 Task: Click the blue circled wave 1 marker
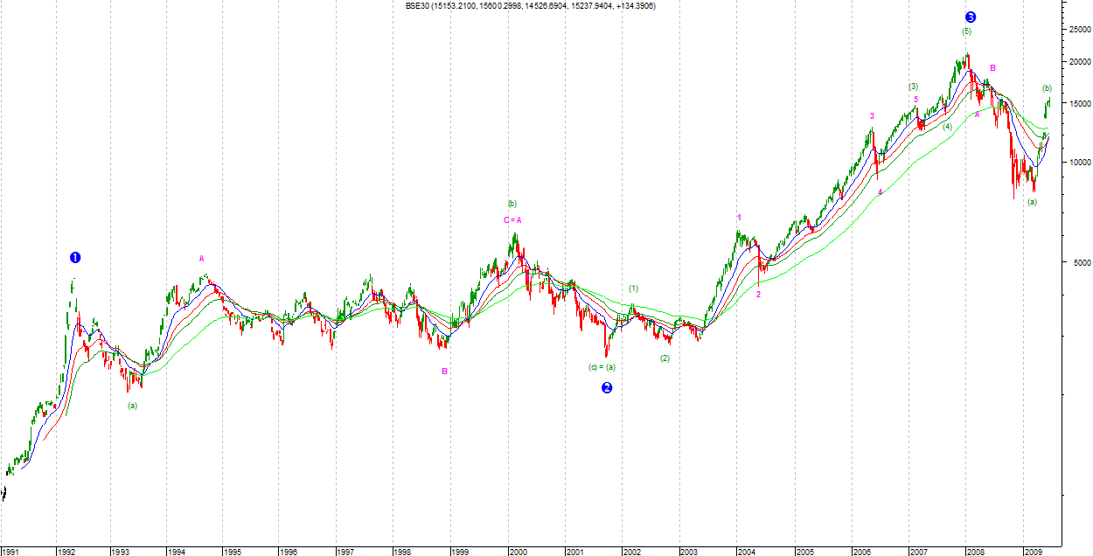[75, 257]
